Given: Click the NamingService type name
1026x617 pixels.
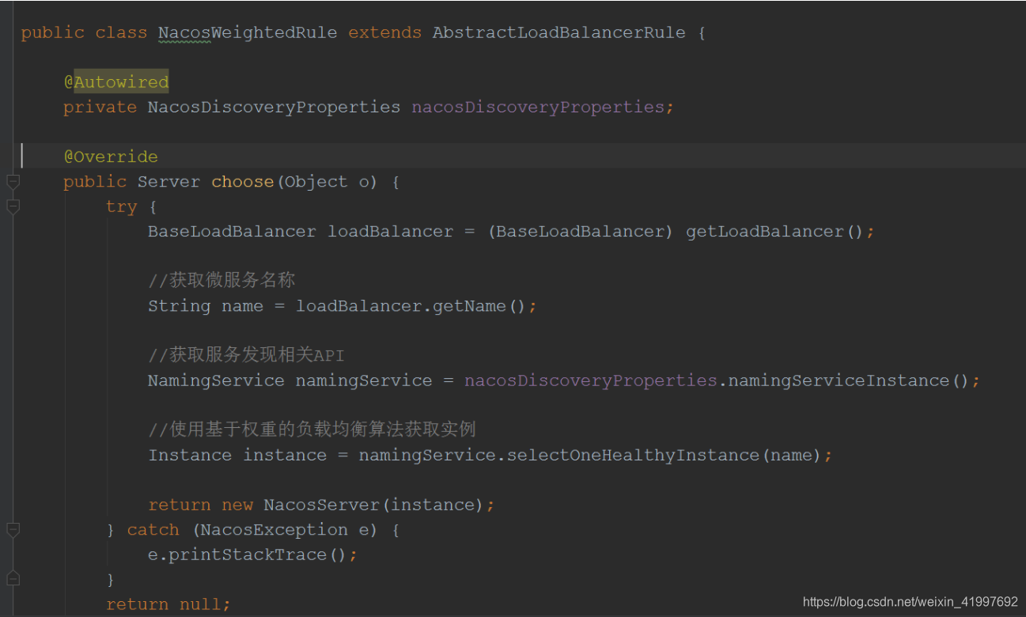Looking at the screenshot, I should [x=216, y=380].
